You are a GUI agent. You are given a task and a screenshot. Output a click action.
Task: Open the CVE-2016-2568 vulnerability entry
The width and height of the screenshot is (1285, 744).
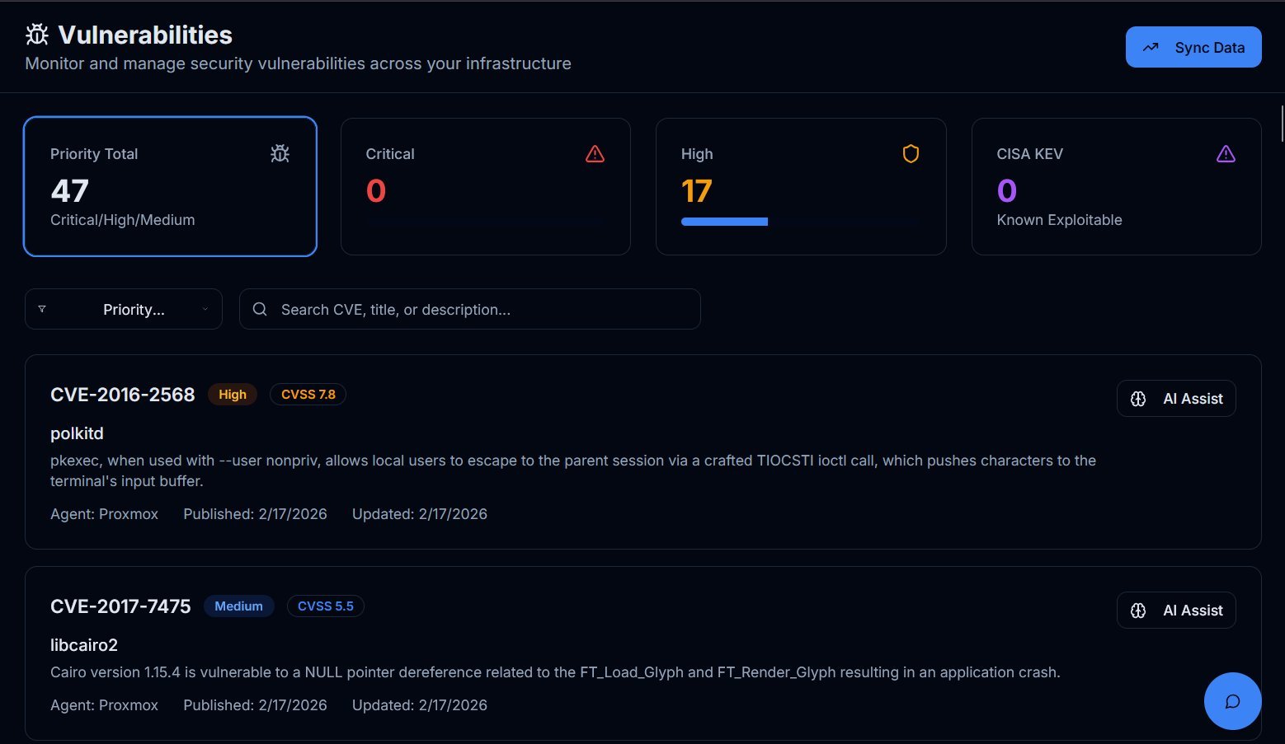point(122,395)
